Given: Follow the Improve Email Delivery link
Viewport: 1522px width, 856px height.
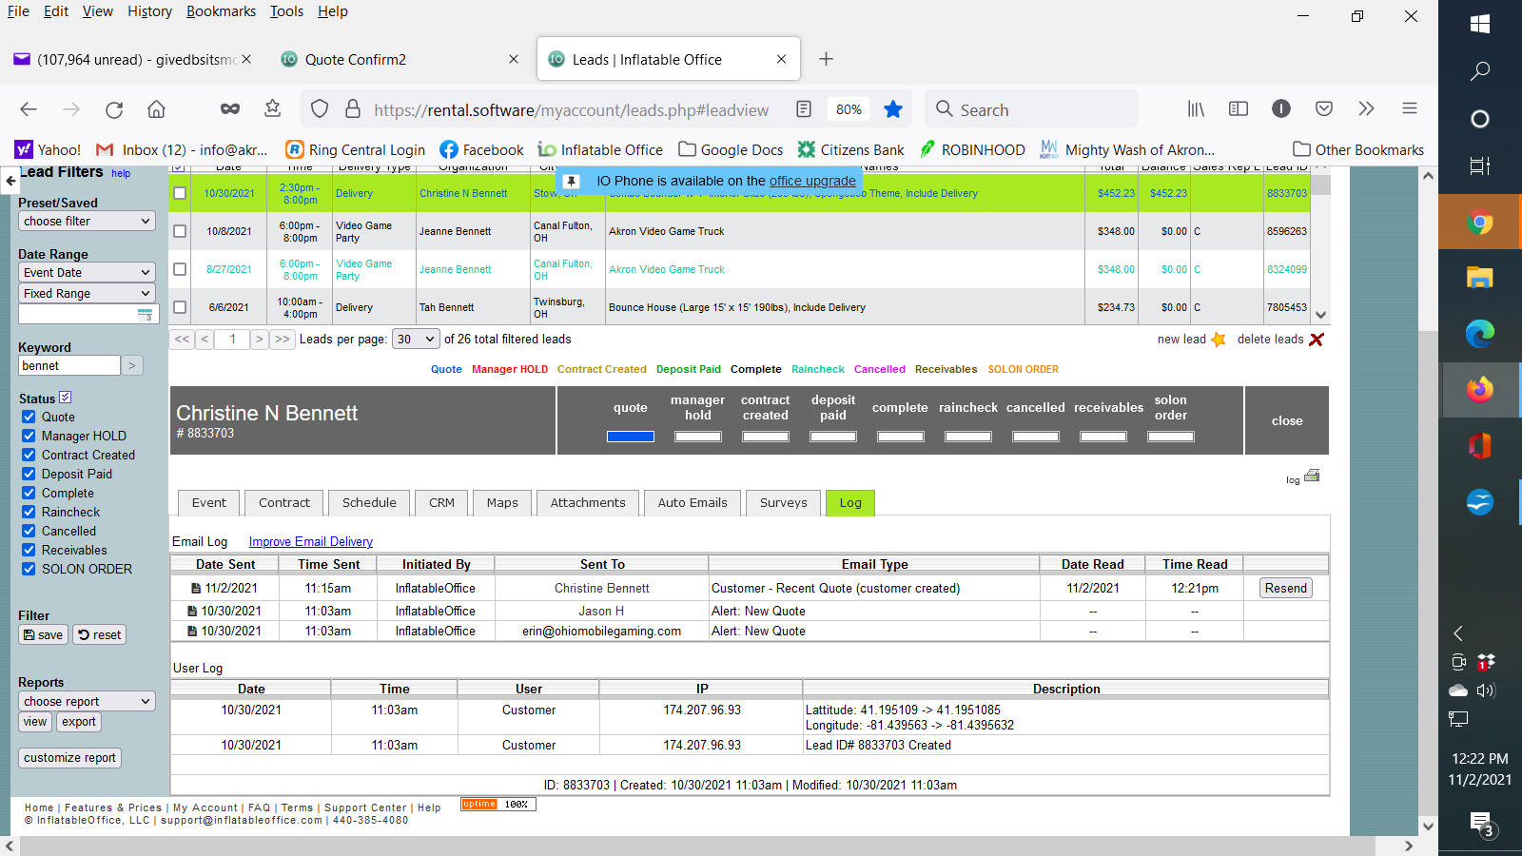Looking at the screenshot, I should tap(310, 542).
